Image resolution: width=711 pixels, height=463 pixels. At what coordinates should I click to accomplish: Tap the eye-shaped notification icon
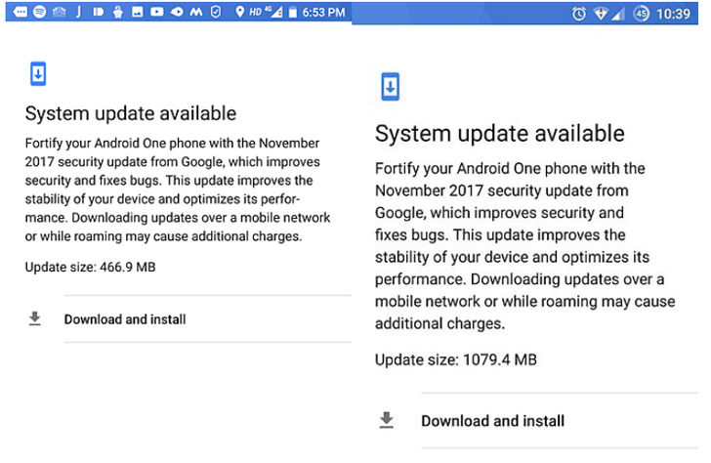pos(177,12)
